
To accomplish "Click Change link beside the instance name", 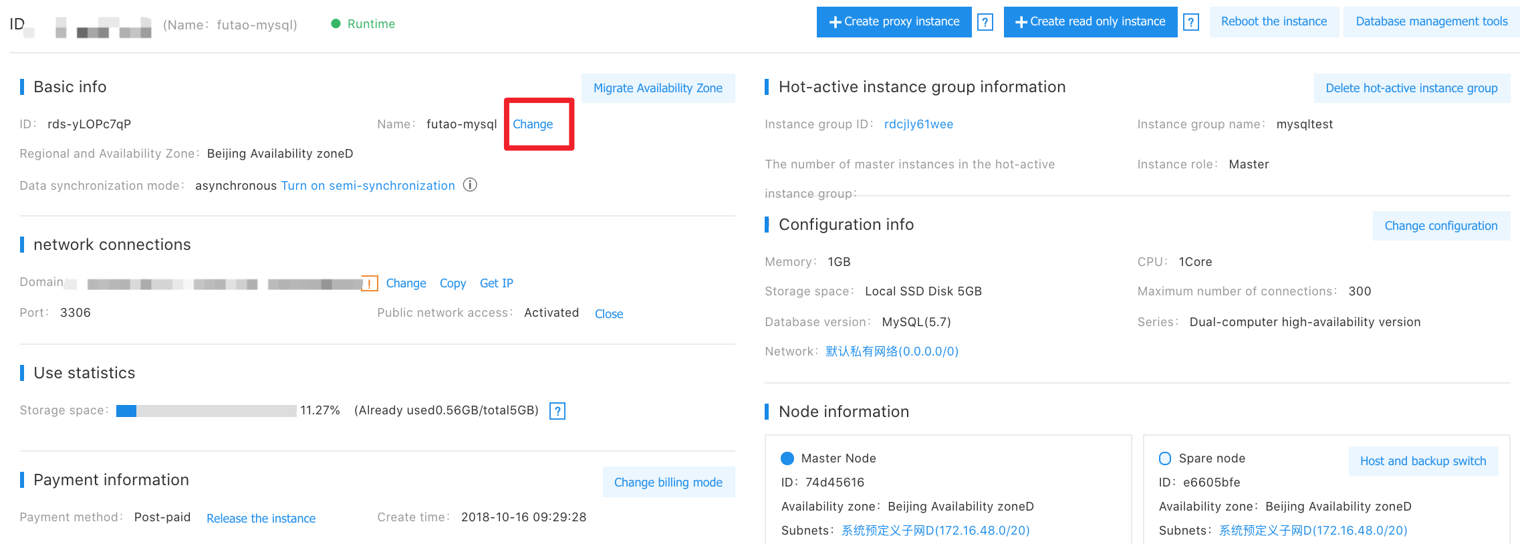I will [533, 124].
